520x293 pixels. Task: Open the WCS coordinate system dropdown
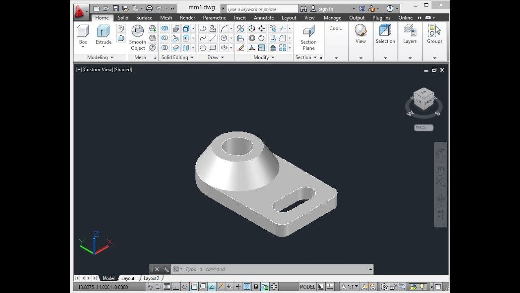[x=424, y=127]
